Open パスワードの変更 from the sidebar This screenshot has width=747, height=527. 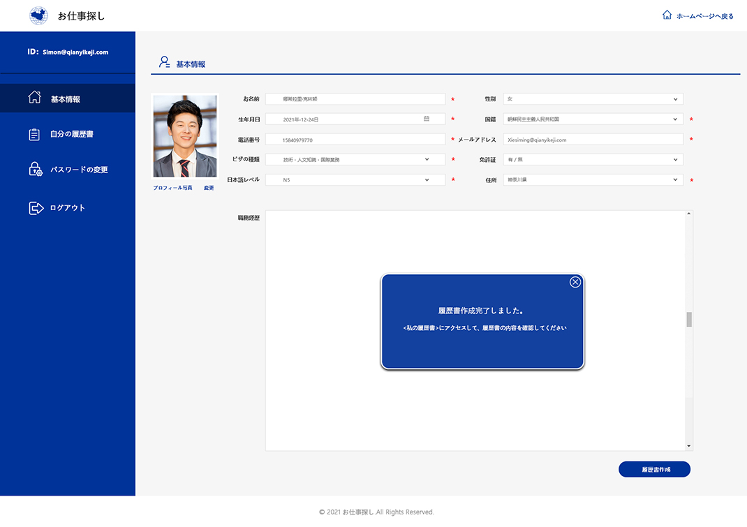tap(79, 170)
